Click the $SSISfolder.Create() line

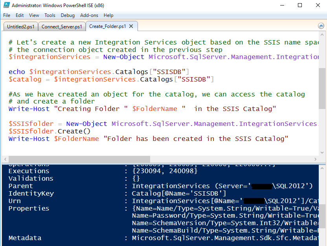click(x=50, y=131)
